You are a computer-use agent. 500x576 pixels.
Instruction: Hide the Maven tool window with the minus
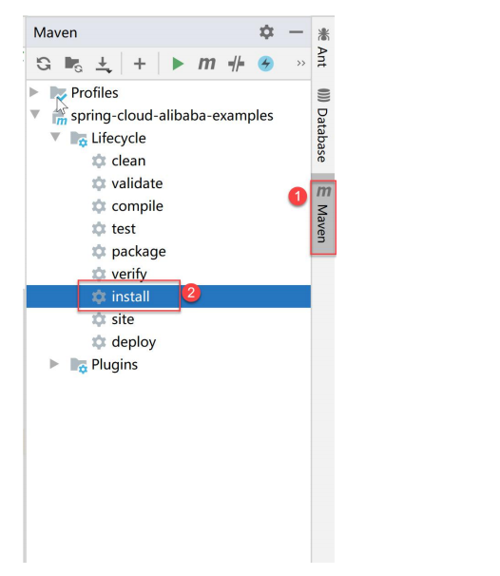296,32
